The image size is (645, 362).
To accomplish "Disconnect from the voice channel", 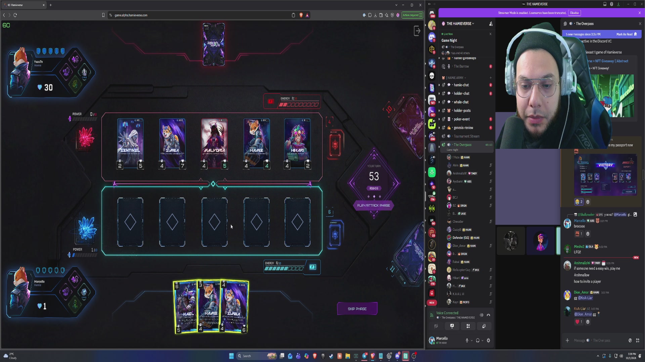I will point(488,315).
